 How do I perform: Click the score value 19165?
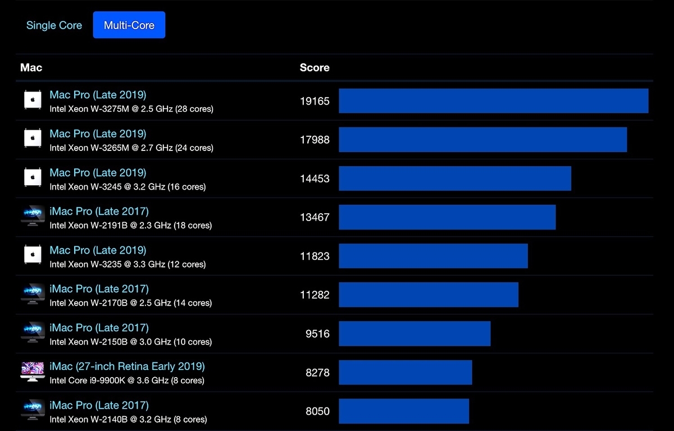point(315,102)
